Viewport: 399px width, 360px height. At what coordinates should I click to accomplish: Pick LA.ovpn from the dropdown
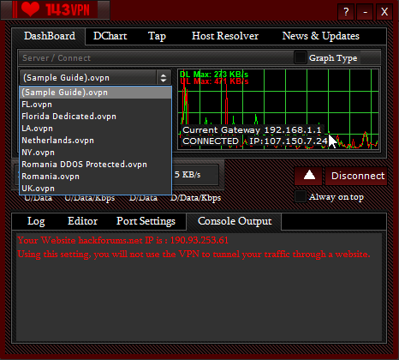click(95, 129)
